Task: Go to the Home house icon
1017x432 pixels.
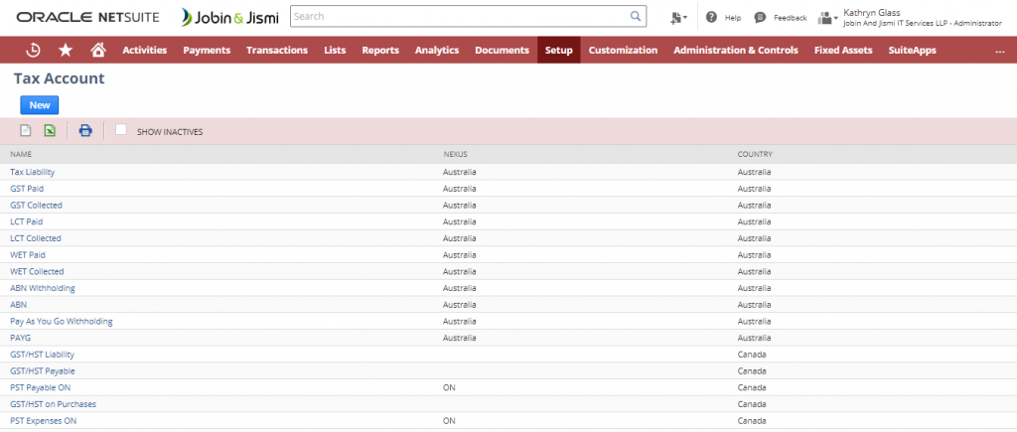Action: [x=97, y=50]
